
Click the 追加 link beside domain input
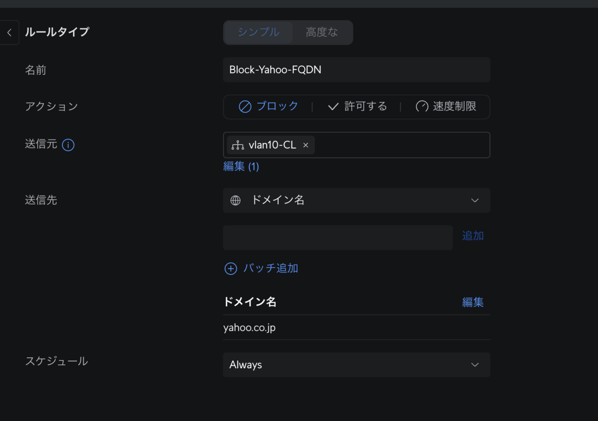tap(473, 236)
